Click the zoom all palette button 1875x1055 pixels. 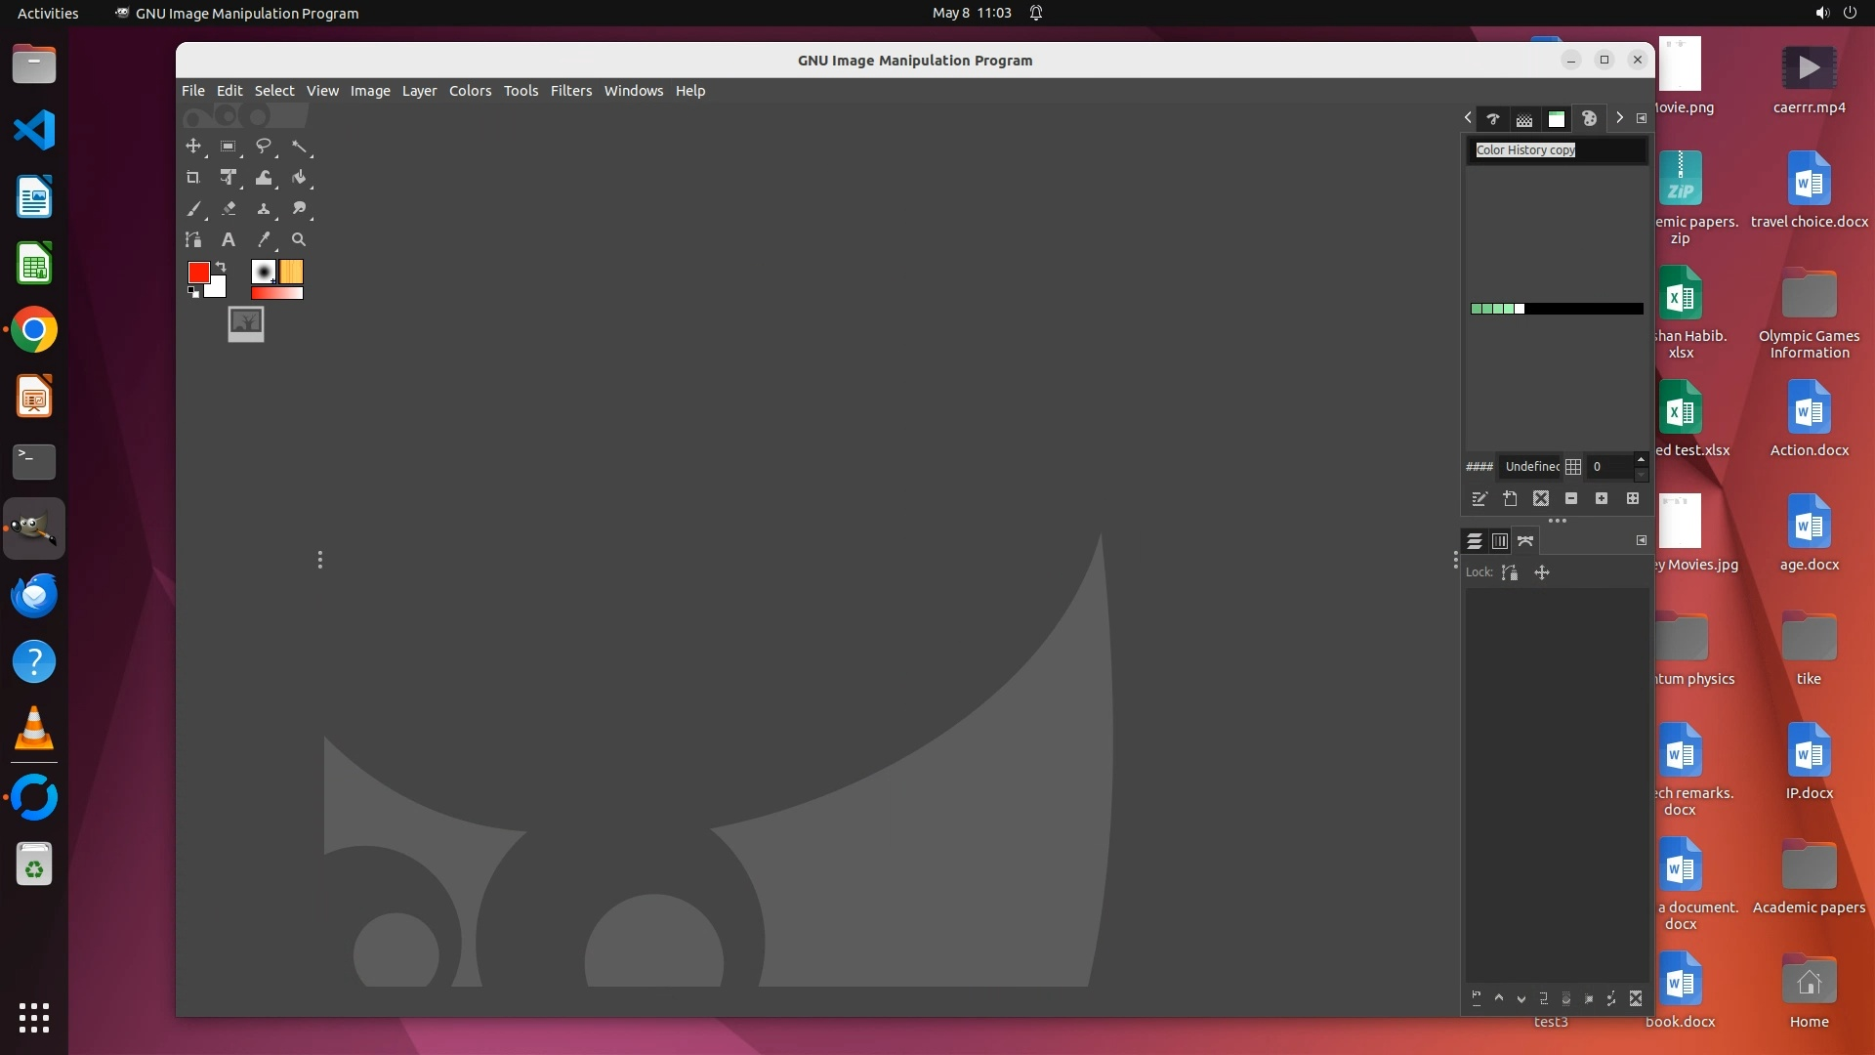pos(1632,499)
